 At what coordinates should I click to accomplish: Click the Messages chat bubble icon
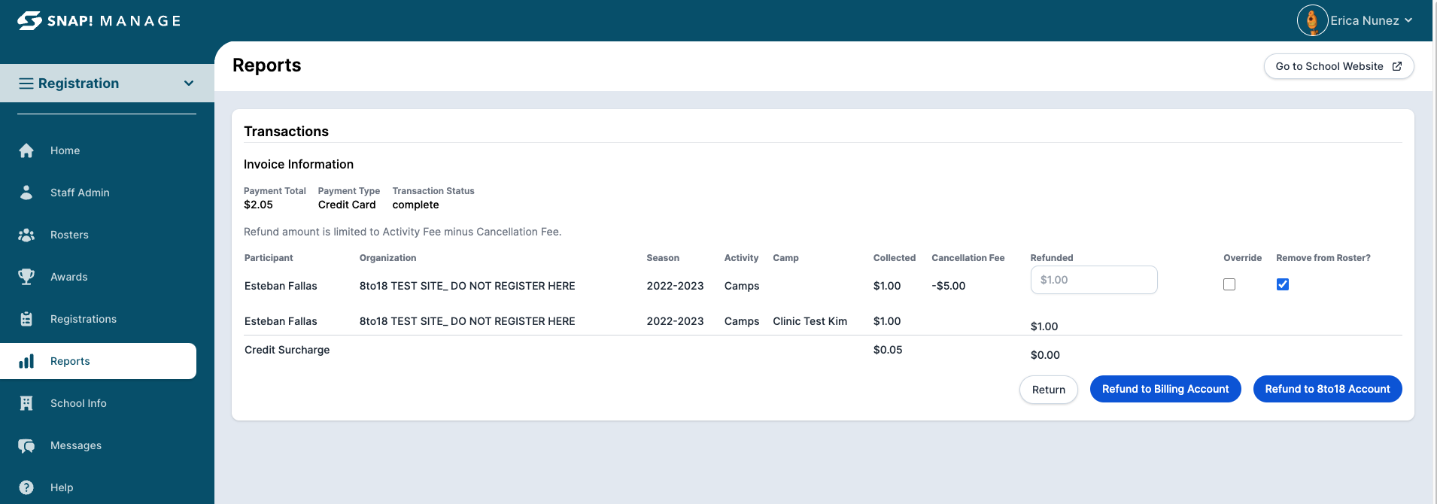(26, 445)
